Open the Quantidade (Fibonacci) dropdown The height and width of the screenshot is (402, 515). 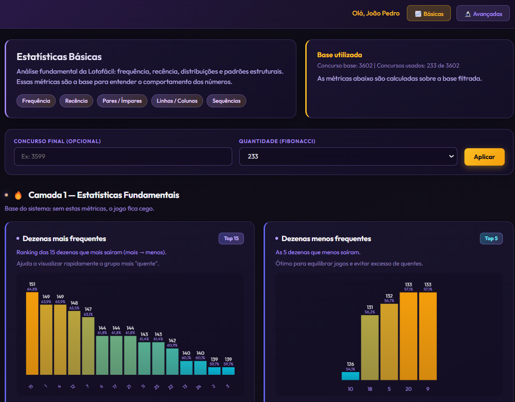coord(348,157)
